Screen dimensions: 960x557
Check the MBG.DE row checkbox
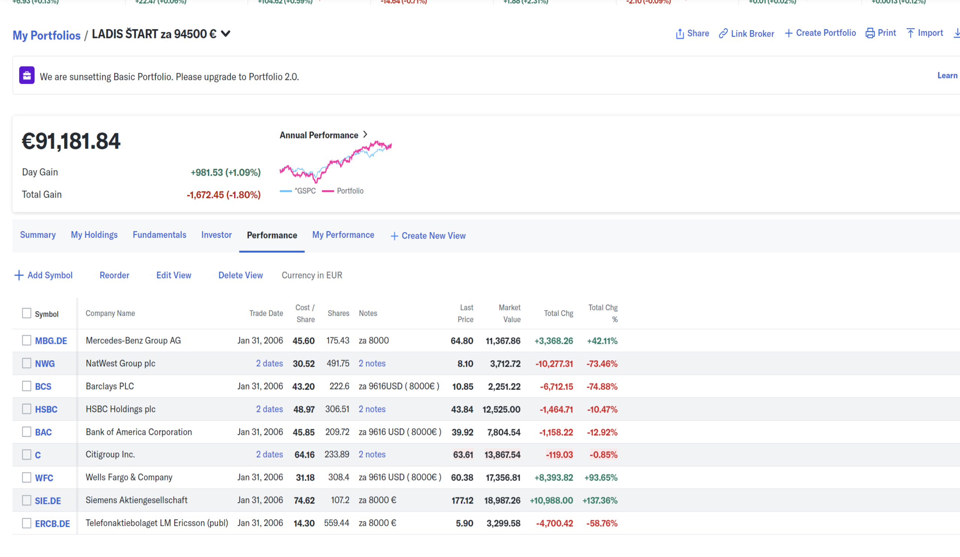26,340
